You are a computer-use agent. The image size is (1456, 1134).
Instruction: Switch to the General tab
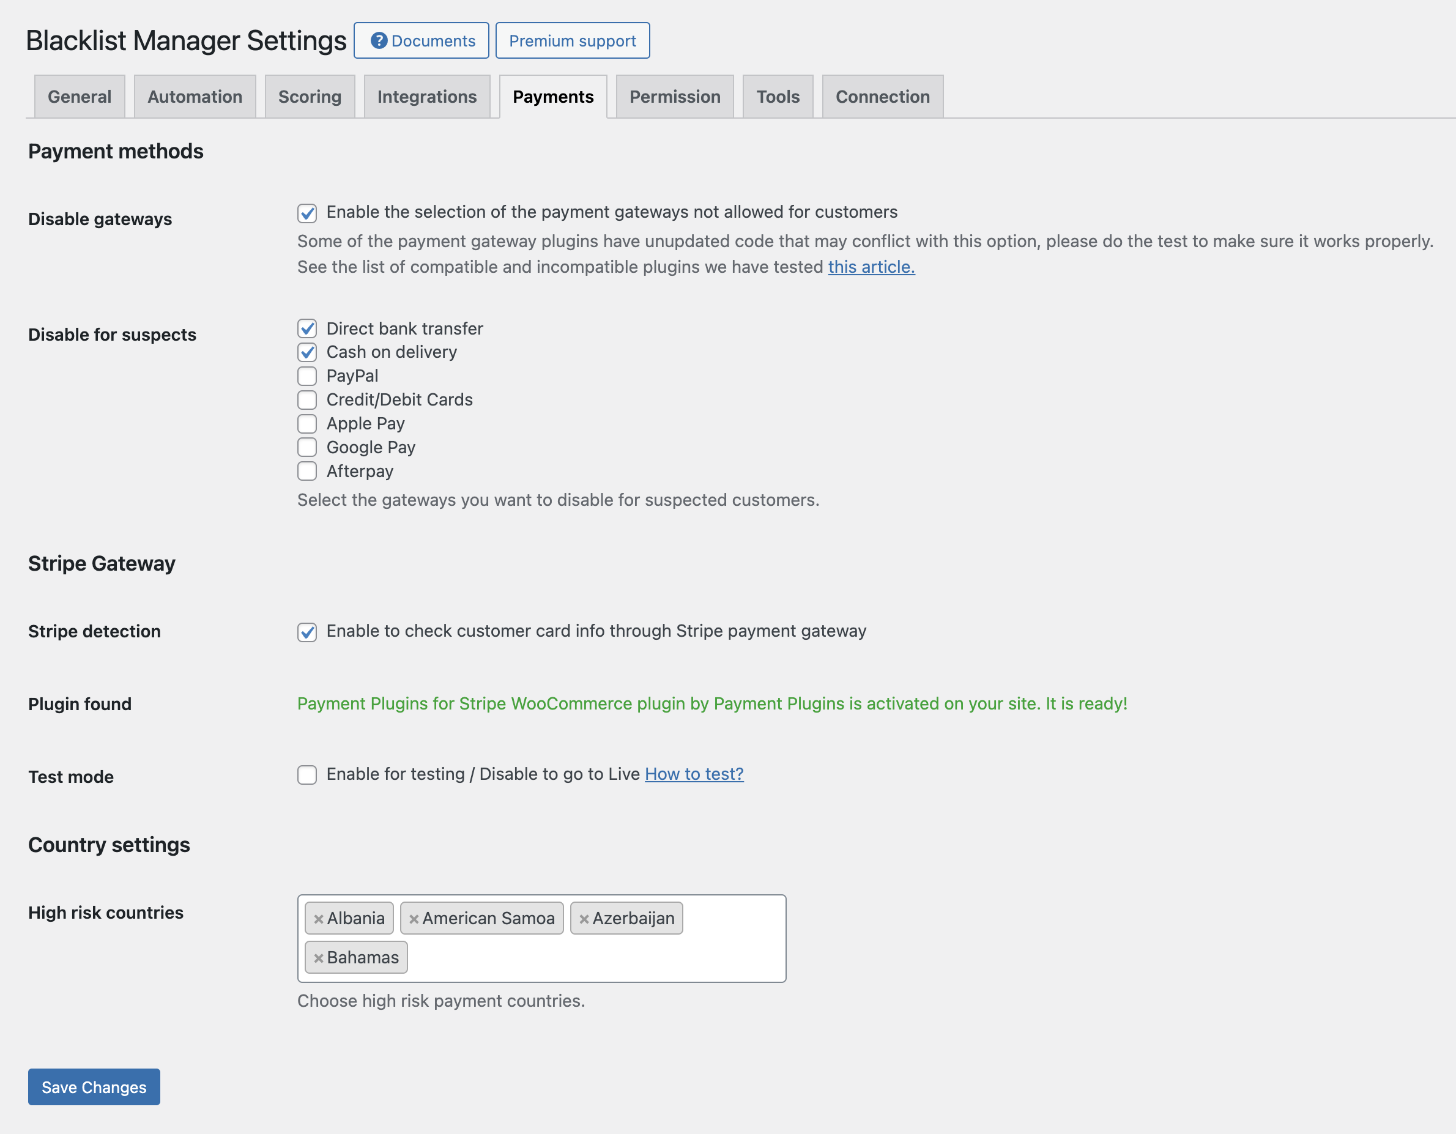point(80,97)
